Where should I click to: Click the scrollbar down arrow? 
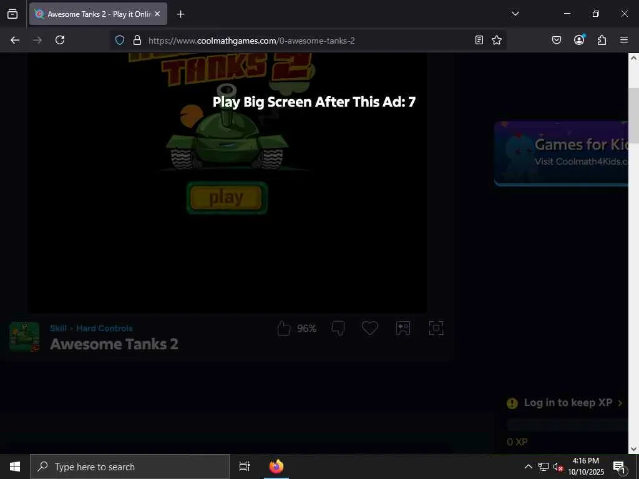pyautogui.click(x=633, y=449)
